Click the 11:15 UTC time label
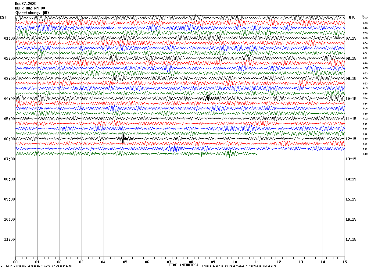Screen dimensions: 369x270 point(351,119)
